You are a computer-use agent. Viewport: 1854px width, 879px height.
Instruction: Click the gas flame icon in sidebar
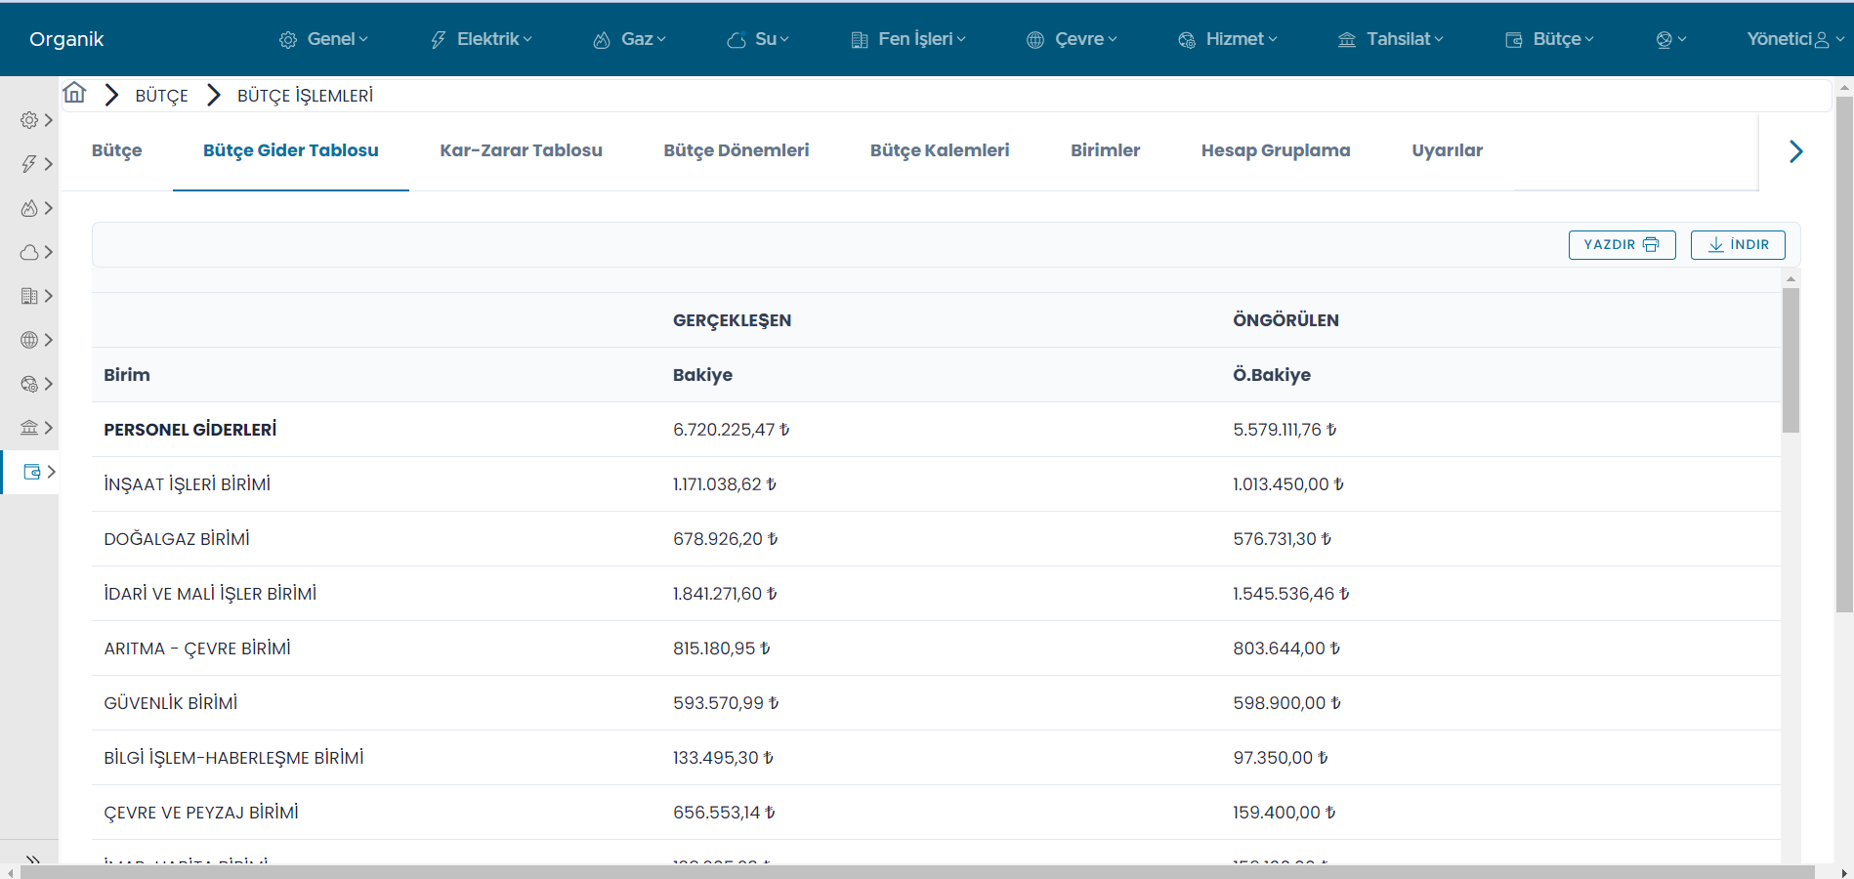click(x=30, y=208)
